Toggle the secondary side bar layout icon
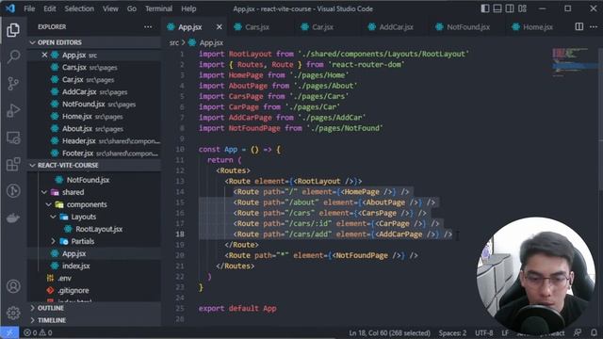Viewport: 603px width, 339px height. pyautogui.click(x=510, y=8)
